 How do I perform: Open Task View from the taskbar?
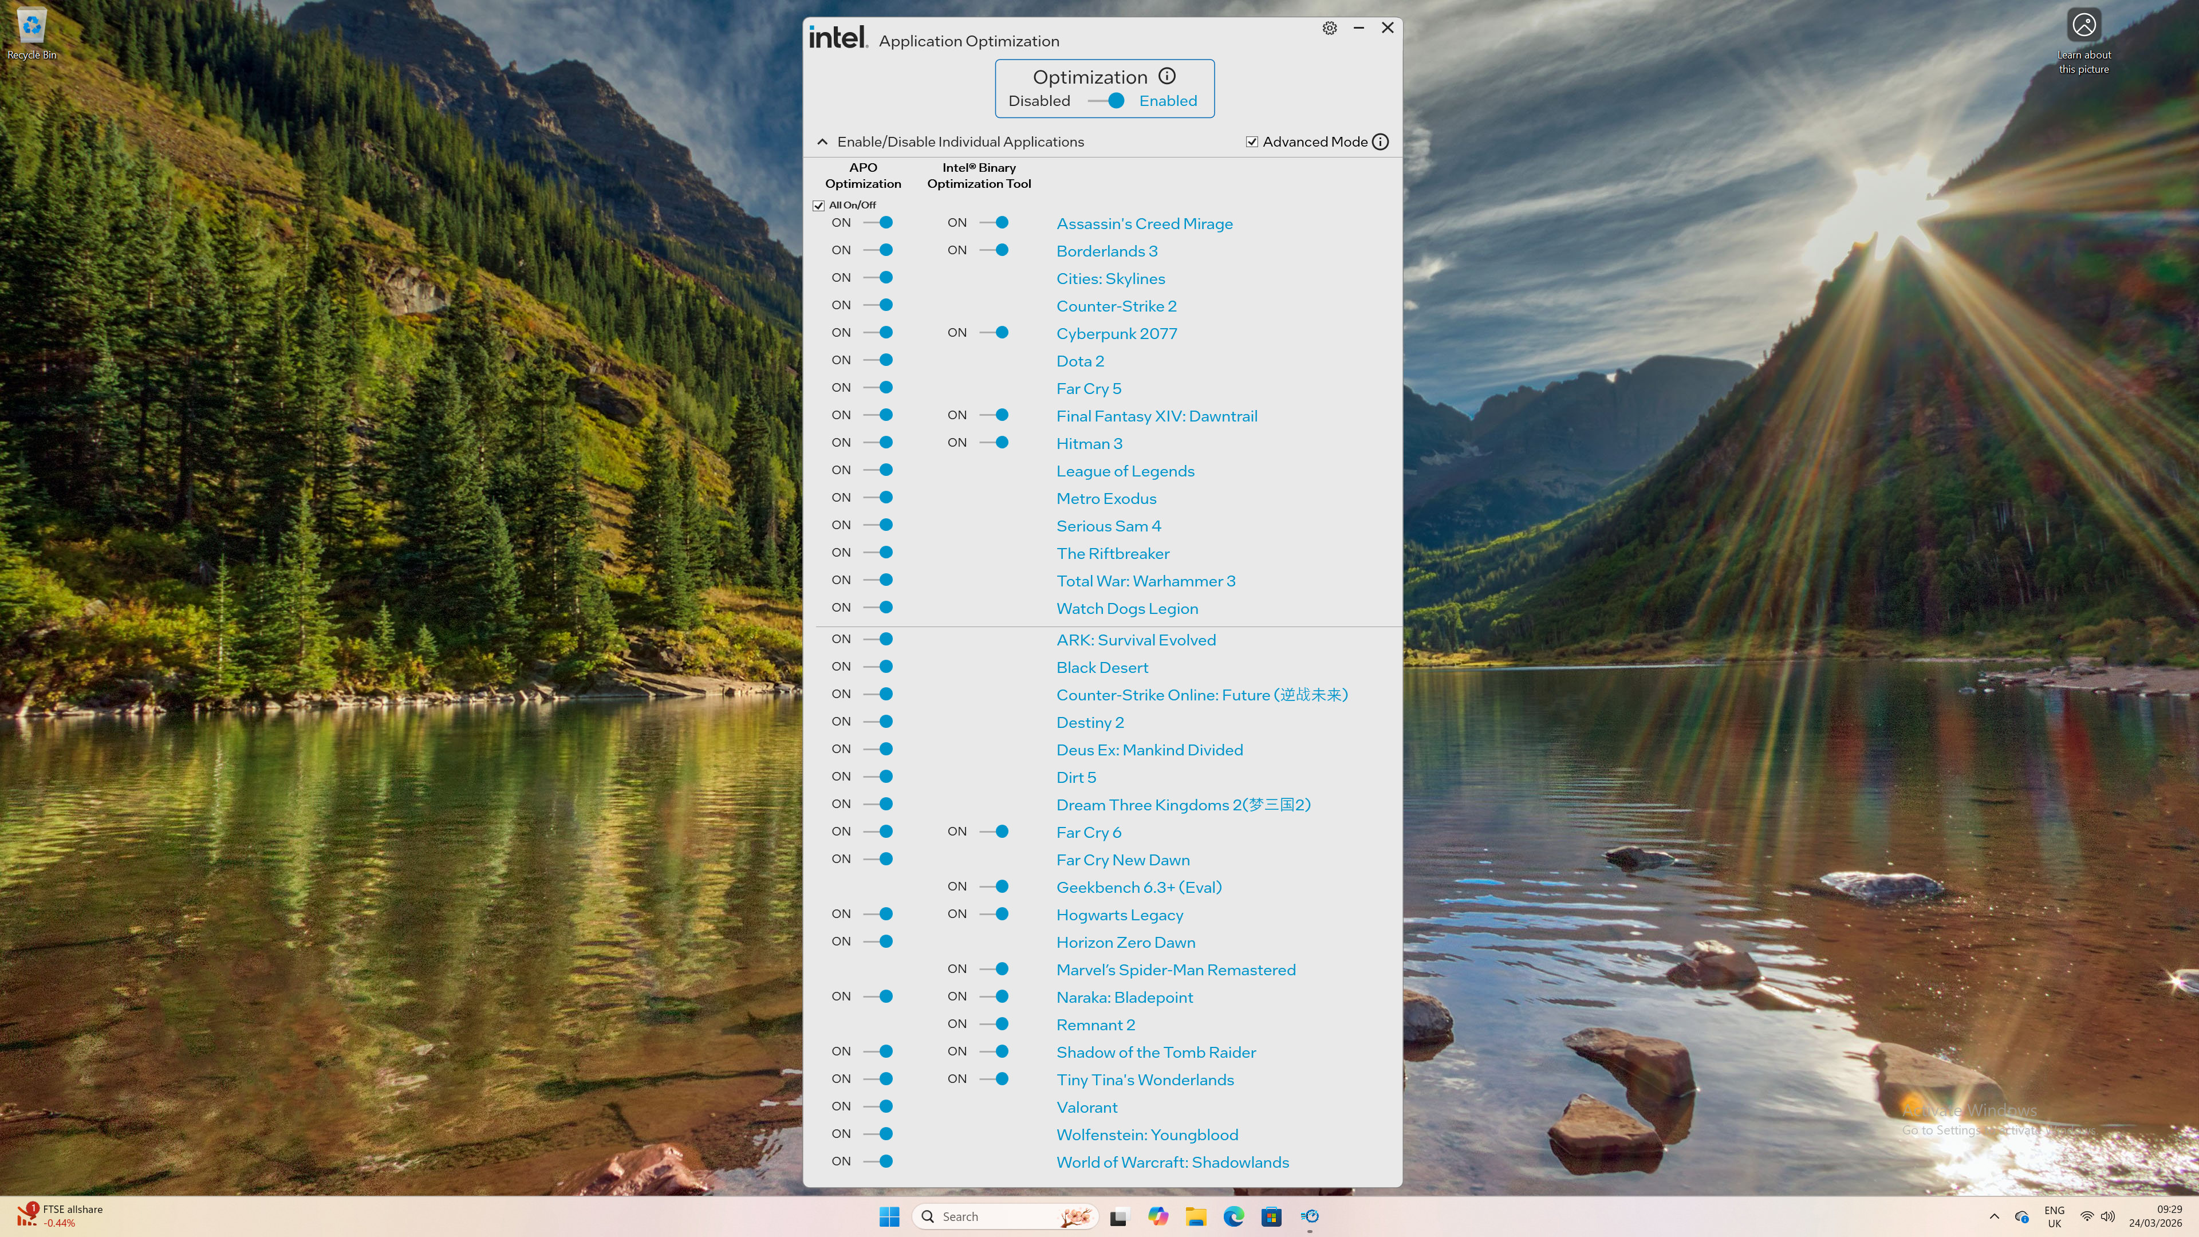pos(1118,1216)
